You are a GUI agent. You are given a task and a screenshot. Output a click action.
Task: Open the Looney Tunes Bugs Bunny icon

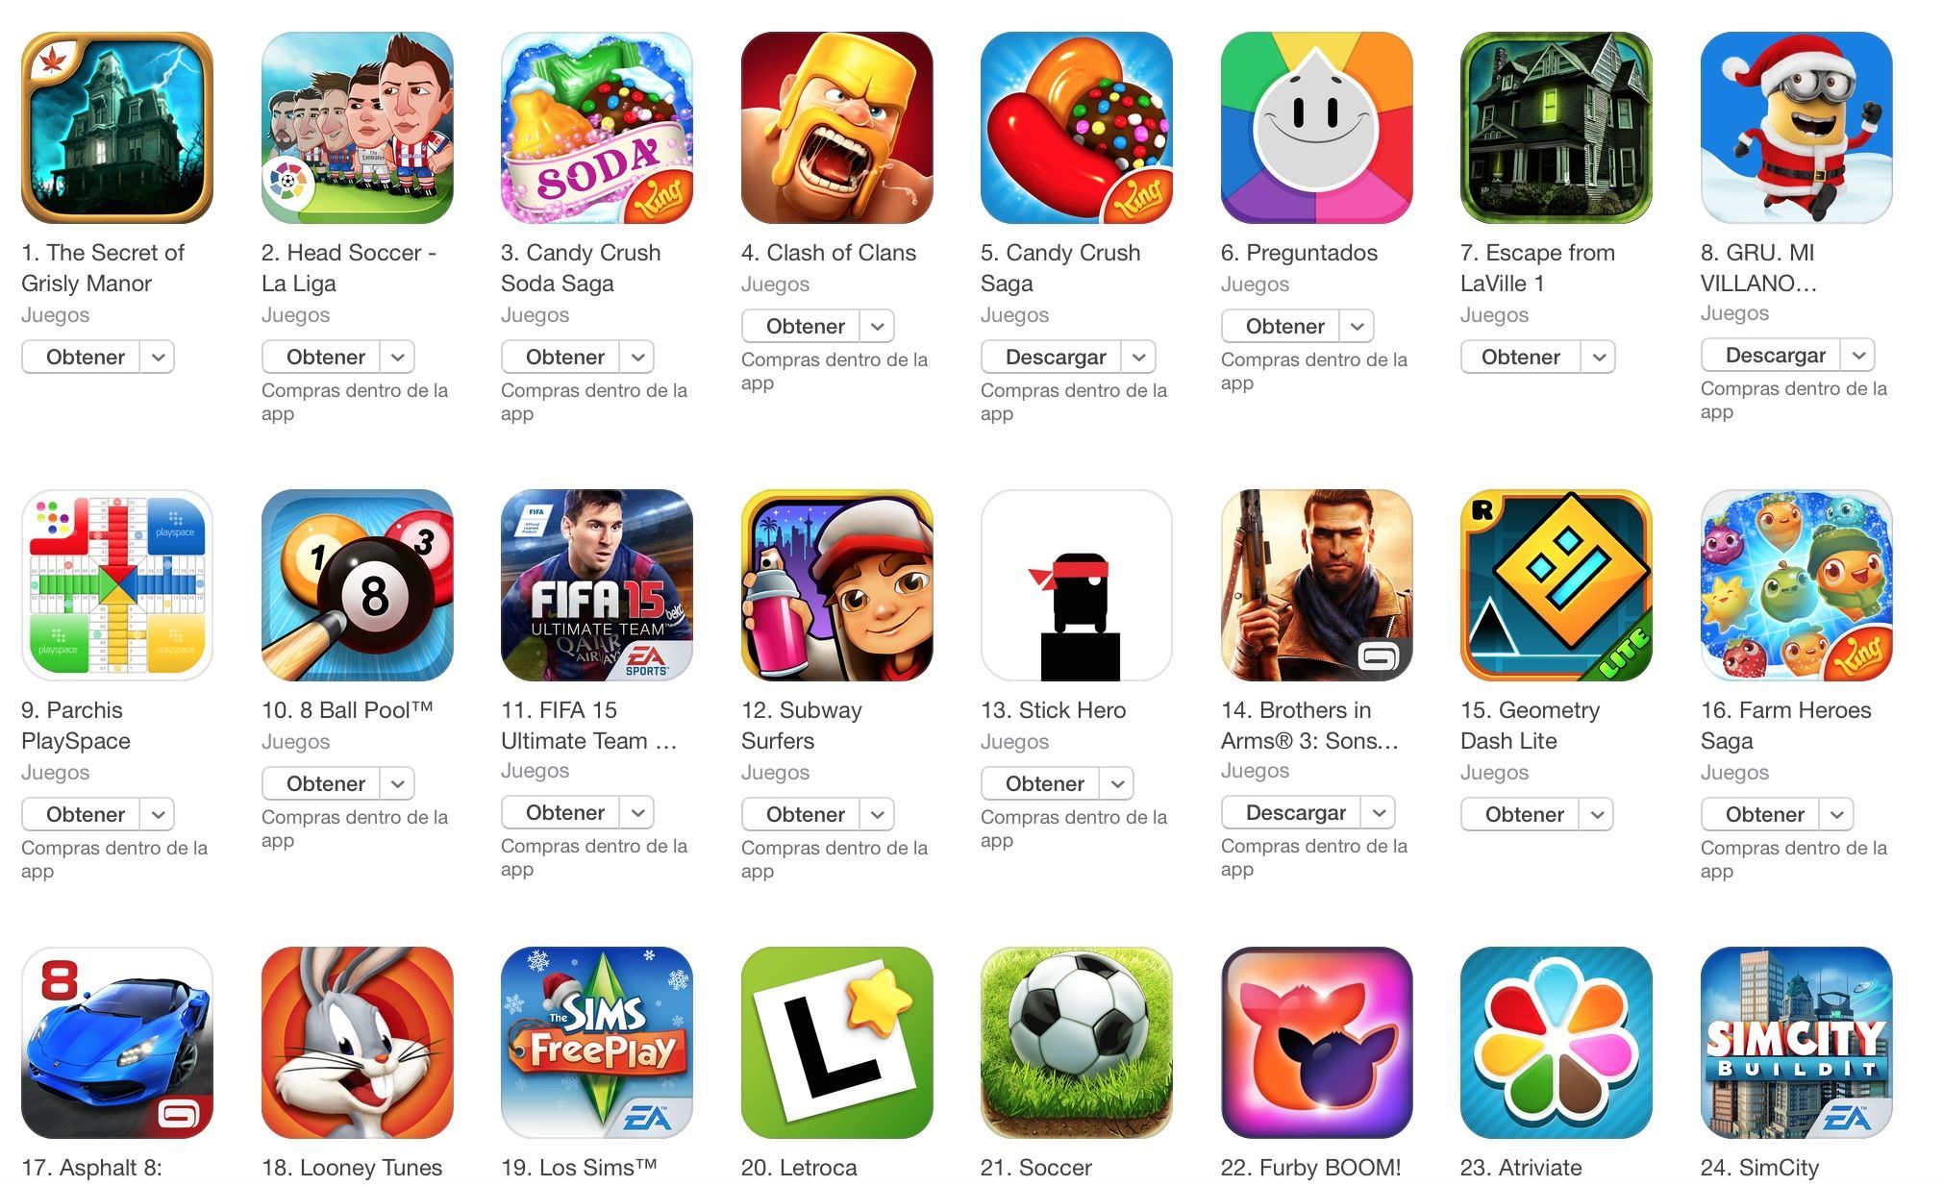pyautogui.click(x=357, y=1043)
